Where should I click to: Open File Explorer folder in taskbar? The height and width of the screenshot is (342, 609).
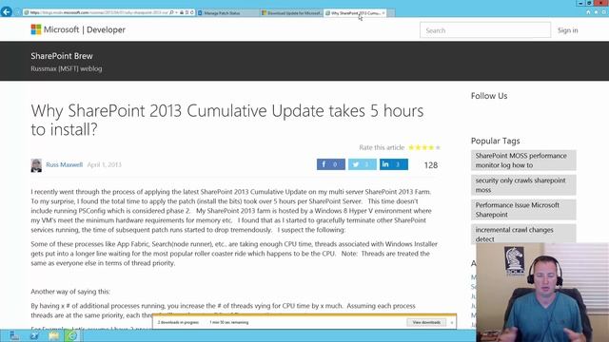pyautogui.click(x=53, y=335)
